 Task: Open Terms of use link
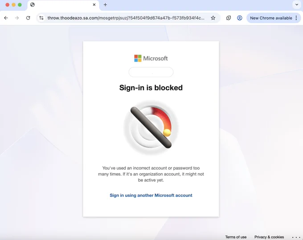click(x=236, y=237)
